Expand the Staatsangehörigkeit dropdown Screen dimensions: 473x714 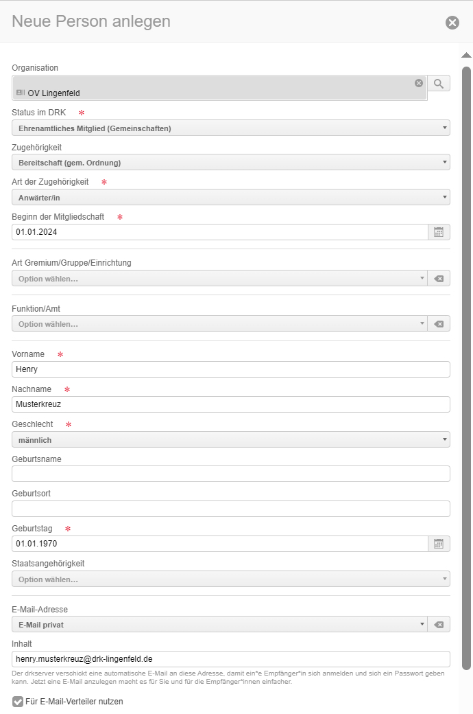tap(230, 579)
